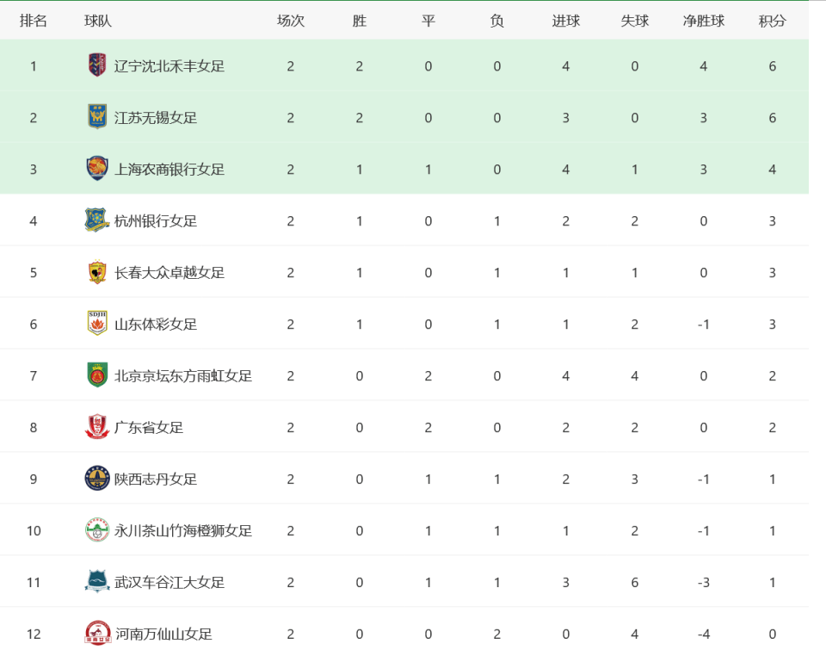
Task: Click the 广东省女足 red team logo
Action: coord(97,427)
